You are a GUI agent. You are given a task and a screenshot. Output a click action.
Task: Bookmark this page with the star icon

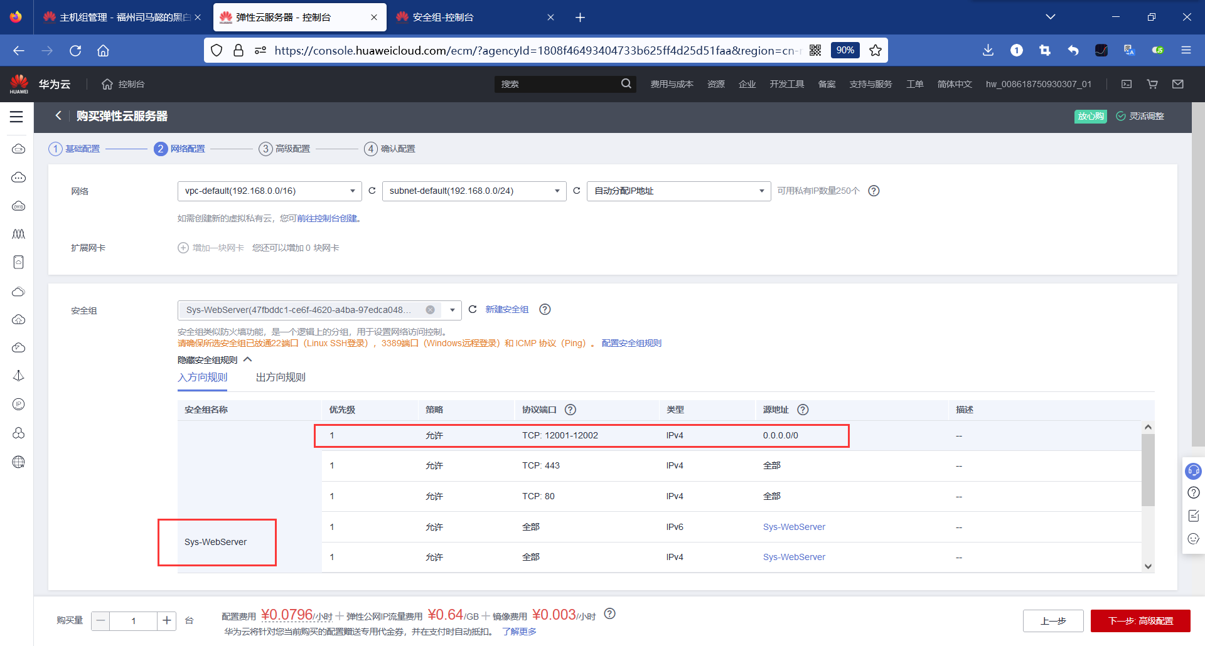[876, 50]
